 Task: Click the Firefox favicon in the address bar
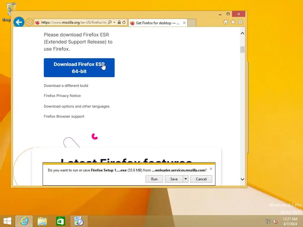(x=38, y=22)
